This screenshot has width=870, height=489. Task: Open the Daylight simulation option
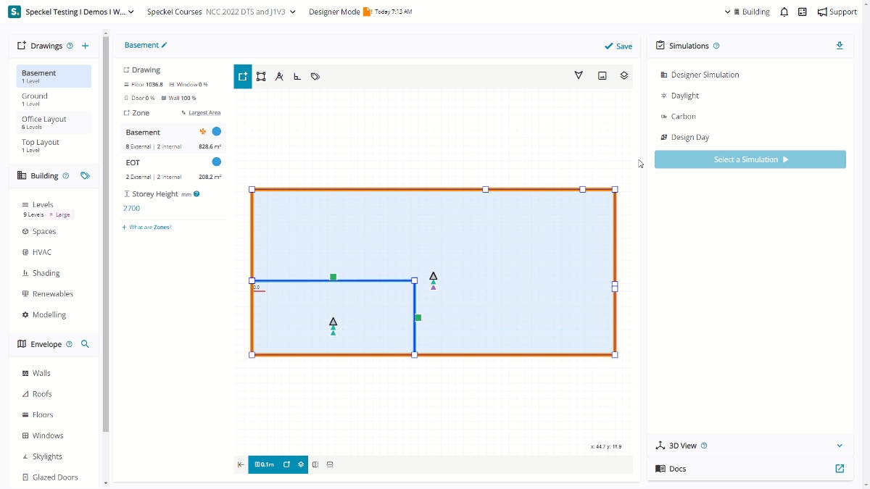[x=684, y=96]
